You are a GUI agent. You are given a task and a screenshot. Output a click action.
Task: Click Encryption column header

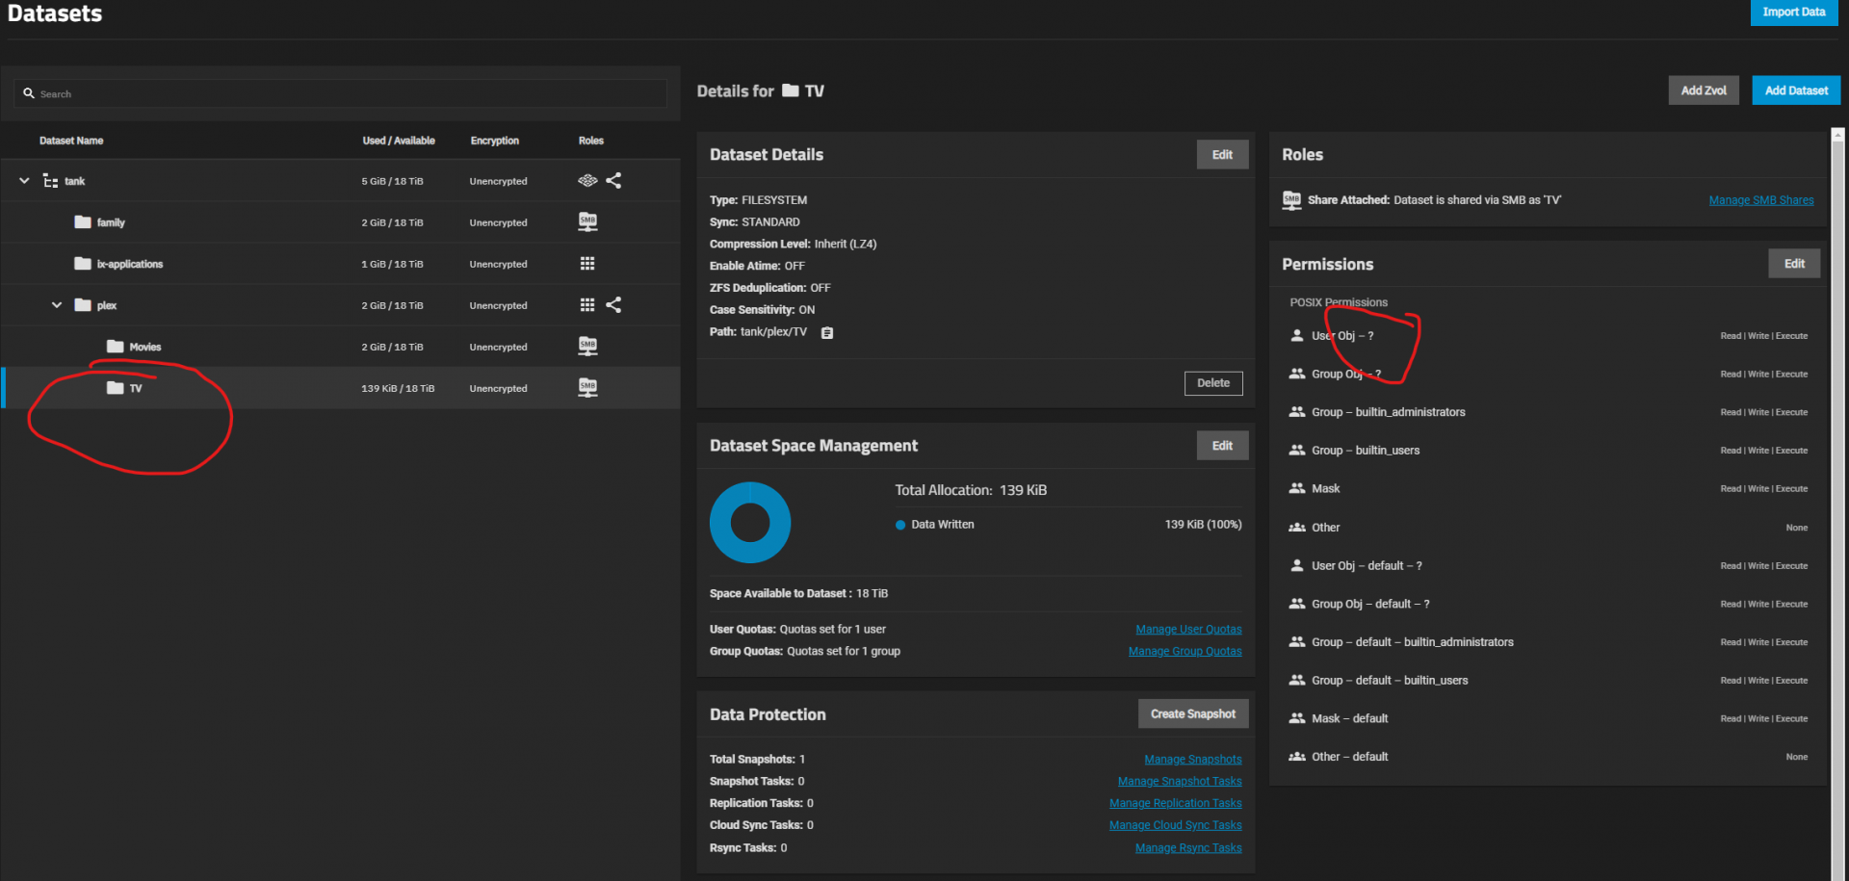coord(495,141)
